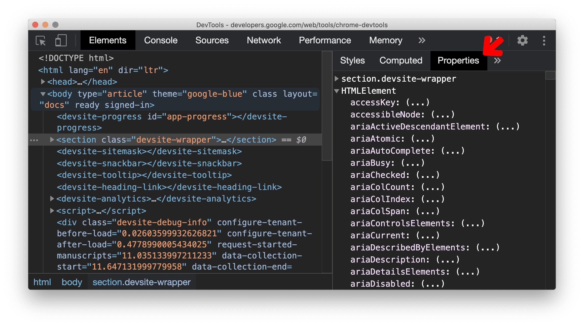This screenshot has height=327, width=584.
Task: Click the DevTools overflow menu icon
Action: tap(544, 40)
